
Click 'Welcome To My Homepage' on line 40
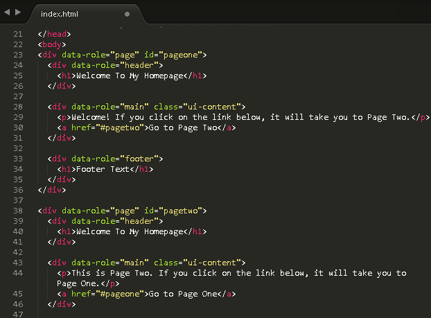[x=130, y=231]
